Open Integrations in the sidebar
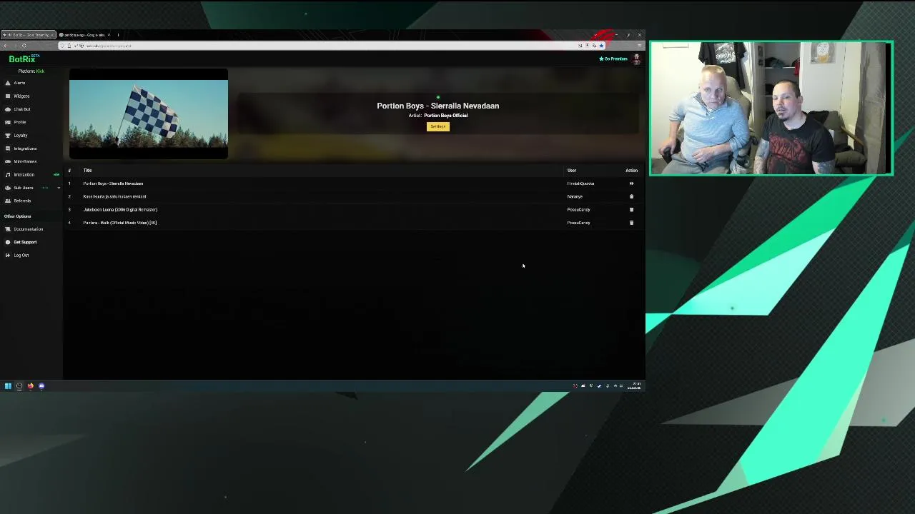Image resolution: width=915 pixels, height=514 pixels. pyautogui.click(x=24, y=148)
